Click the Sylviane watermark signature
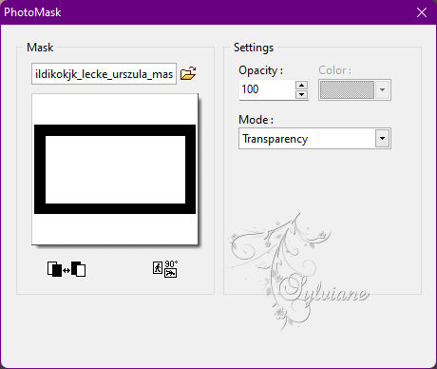Image resolution: width=437 pixels, height=369 pixels. (325, 290)
